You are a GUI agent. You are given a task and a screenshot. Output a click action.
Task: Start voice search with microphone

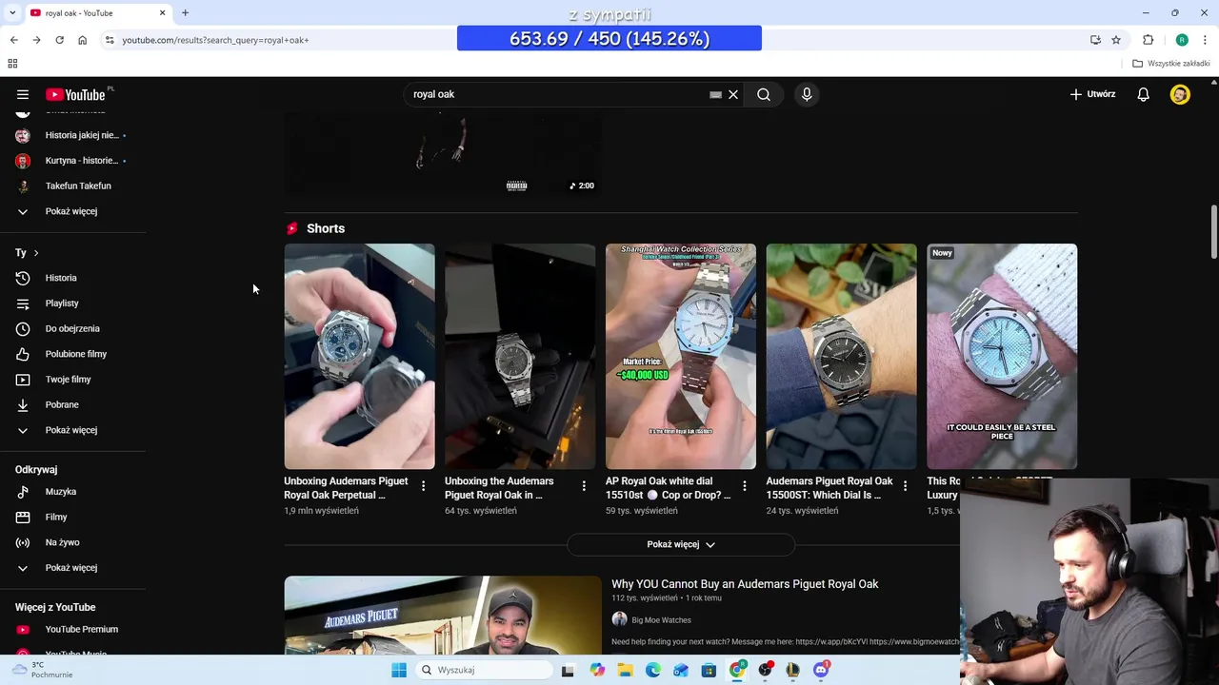[807, 94]
